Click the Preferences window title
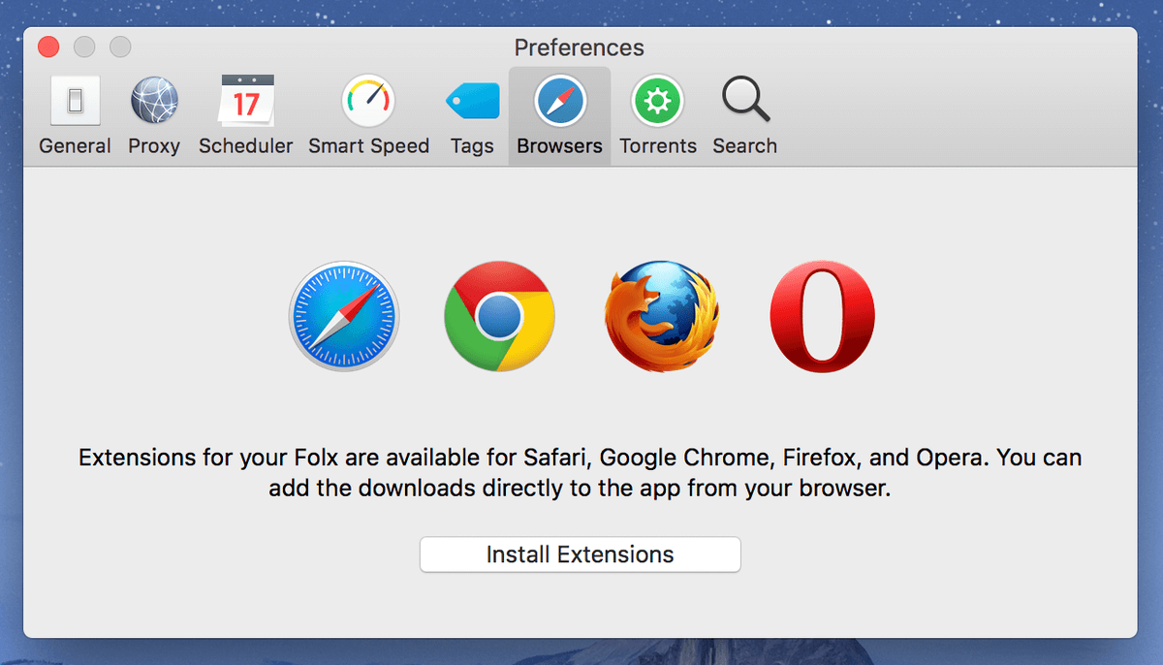Image resolution: width=1163 pixels, height=665 pixels. (x=579, y=47)
